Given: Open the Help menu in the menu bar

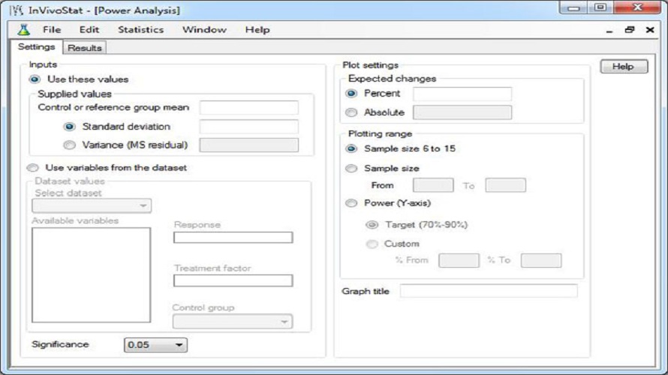Looking at the screenshot, I should pos(257,30).
